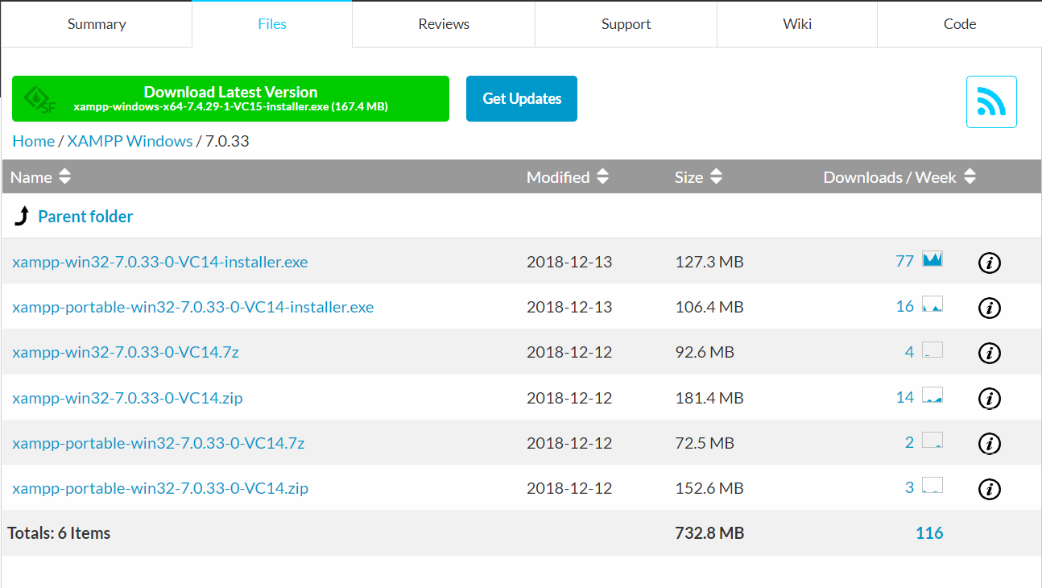Open the RSS feed icon
Screen dimensions: 1042x588
click(x=991, y=101)
